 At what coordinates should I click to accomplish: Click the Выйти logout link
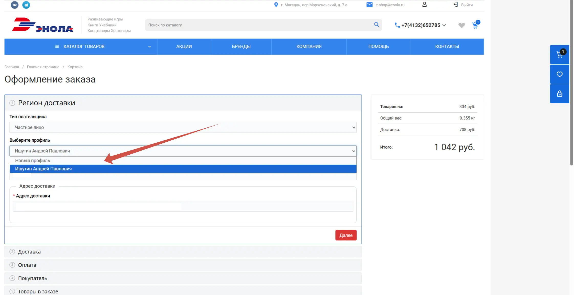tap(466, 5)
